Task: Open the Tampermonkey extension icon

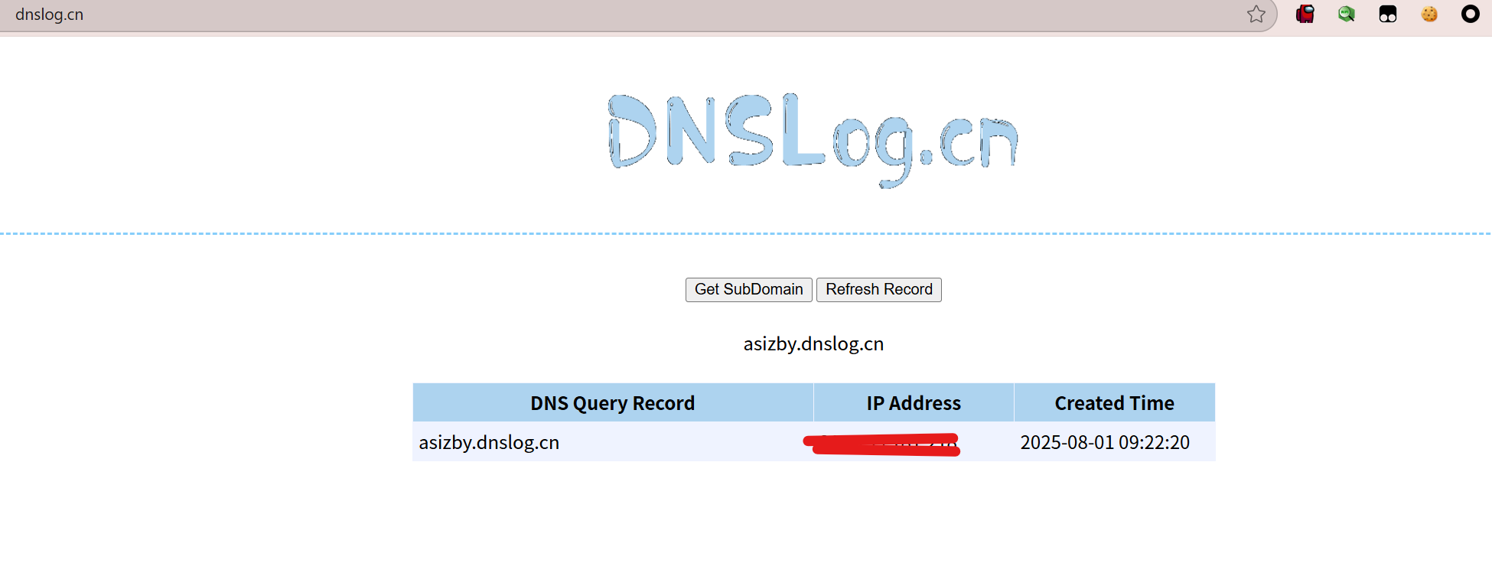Action: point(1388,15)
